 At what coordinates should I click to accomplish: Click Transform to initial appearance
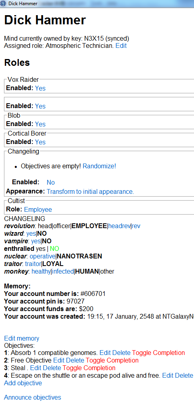pos(90,191)
